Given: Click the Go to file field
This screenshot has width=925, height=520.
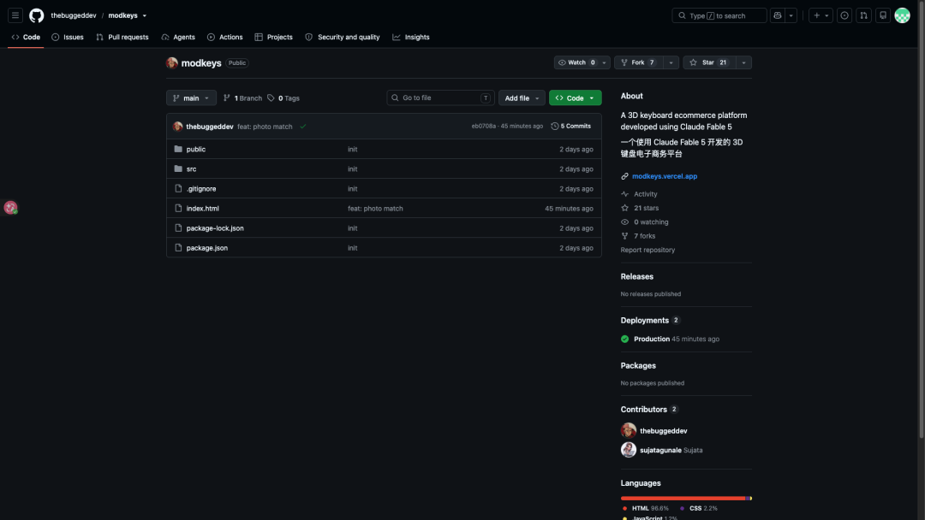Looking at the screenshot, I should [x=440, y=97].
